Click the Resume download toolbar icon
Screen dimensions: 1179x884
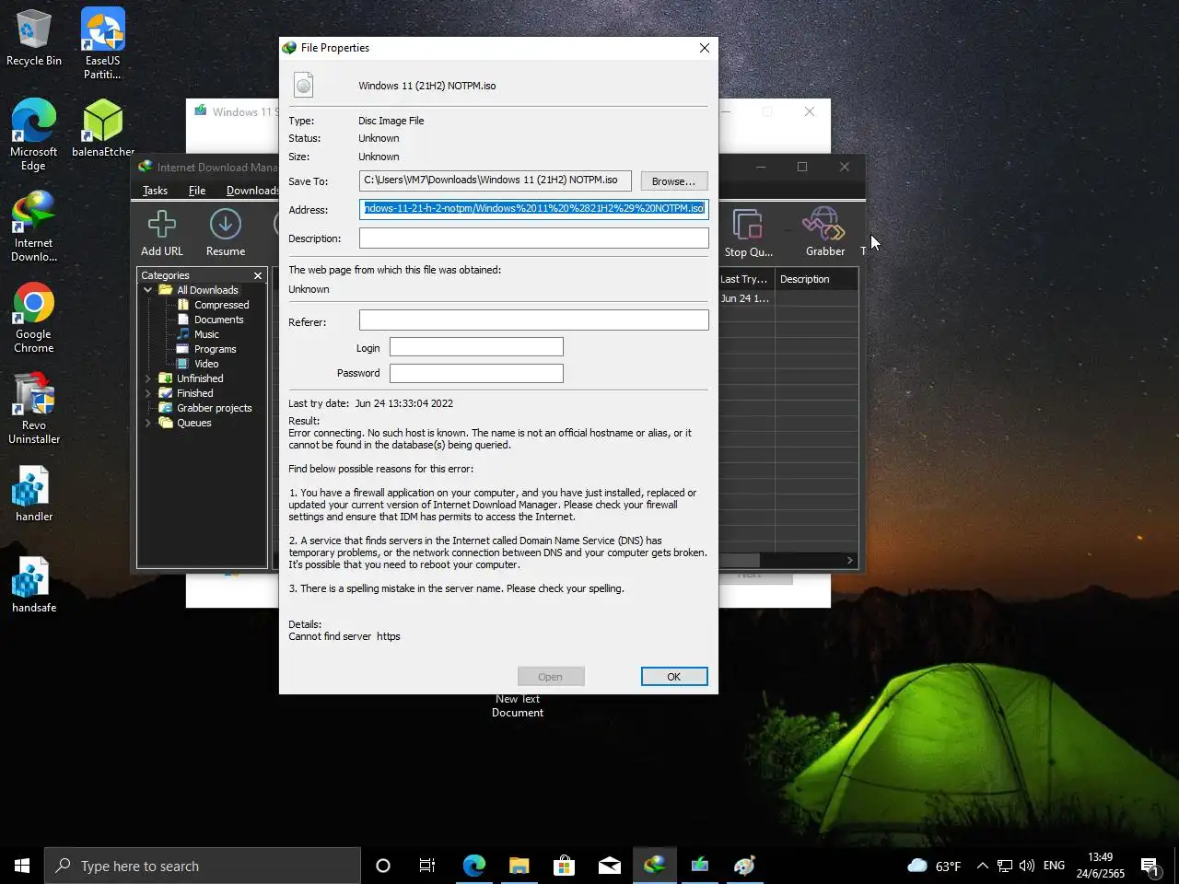point(226,232)
